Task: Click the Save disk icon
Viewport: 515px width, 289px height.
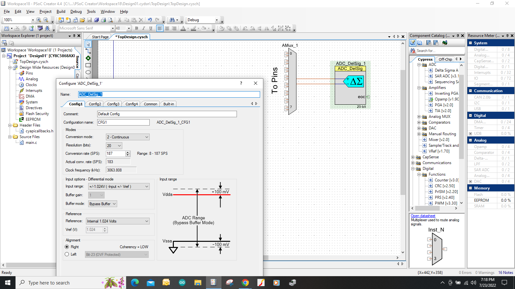Action: [89, 20]
